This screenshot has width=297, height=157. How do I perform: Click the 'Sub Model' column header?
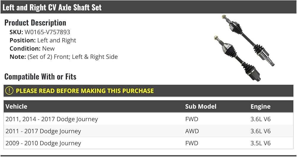[x=201, y=107]
